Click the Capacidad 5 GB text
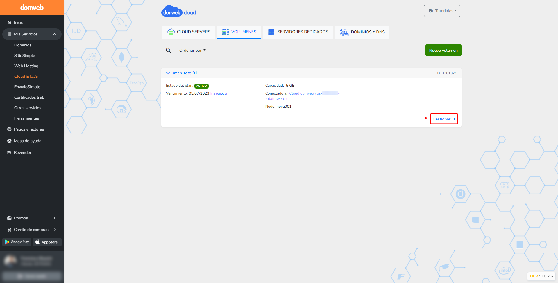This screenshot has width=558, height=283. 280,86
